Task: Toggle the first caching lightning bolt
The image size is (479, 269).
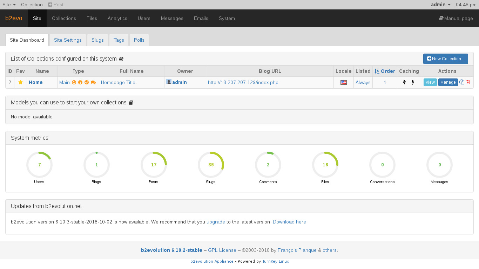Action: 404,82
